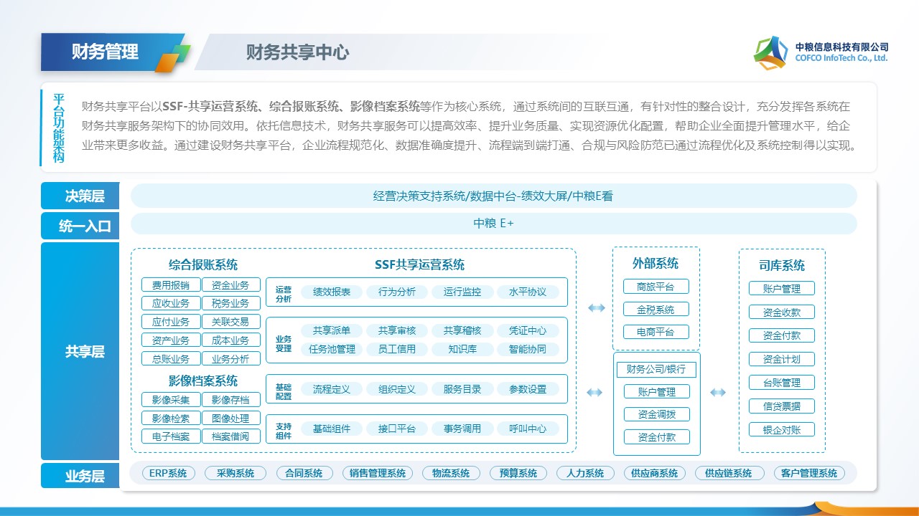Click the 客户管理系统 pill
919x516 pixels.
(808, 473)
